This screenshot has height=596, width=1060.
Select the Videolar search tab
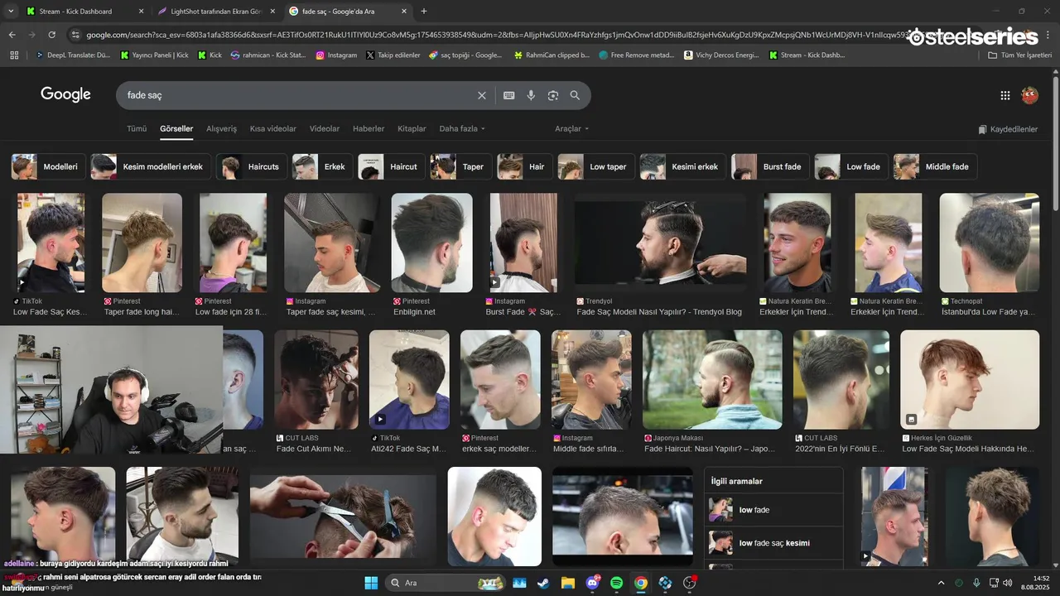point(325,129)
